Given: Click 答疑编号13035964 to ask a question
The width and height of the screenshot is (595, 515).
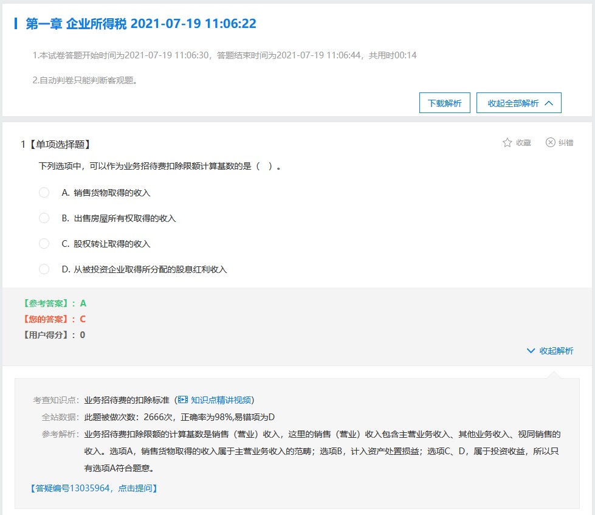Looking at the screenshot, I should pyautogui.click(x=94, y=488).
